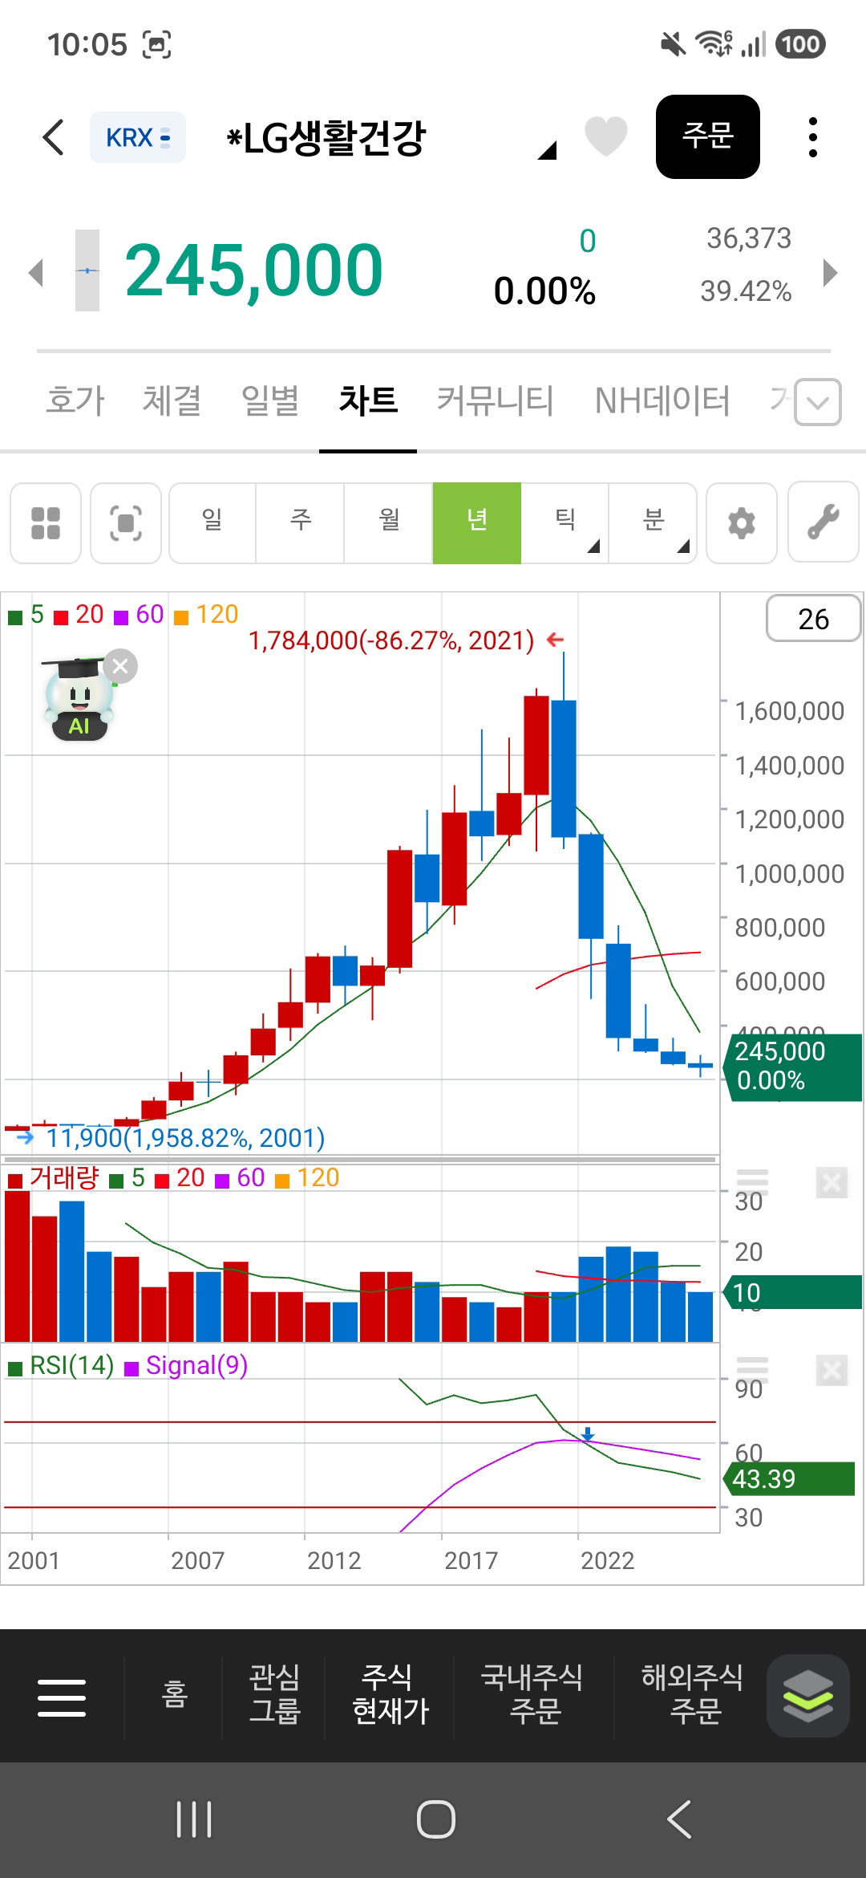Image resolution: width=866 pixels, height=1878 pixels.
Task: Open the hamburger menu in the bottom bar
Action: [62, 1698]
